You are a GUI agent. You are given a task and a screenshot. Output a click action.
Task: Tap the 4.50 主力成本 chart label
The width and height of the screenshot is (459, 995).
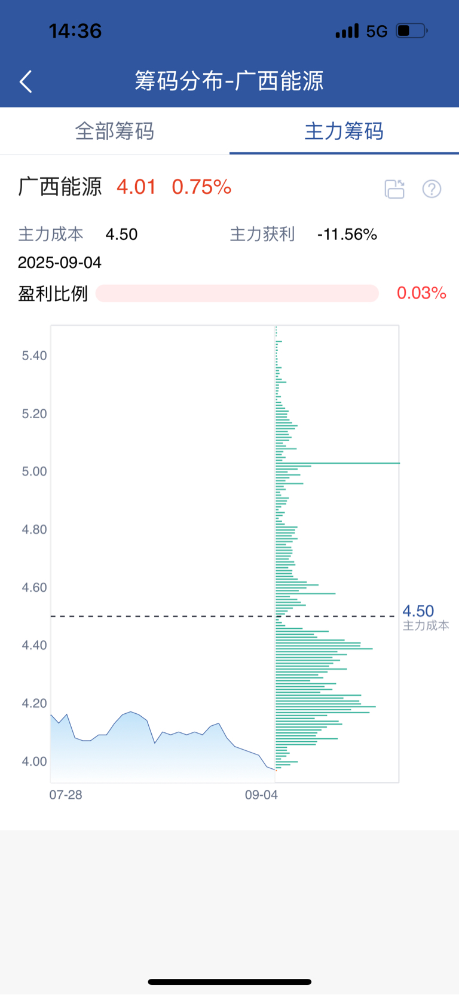(426, 617)
